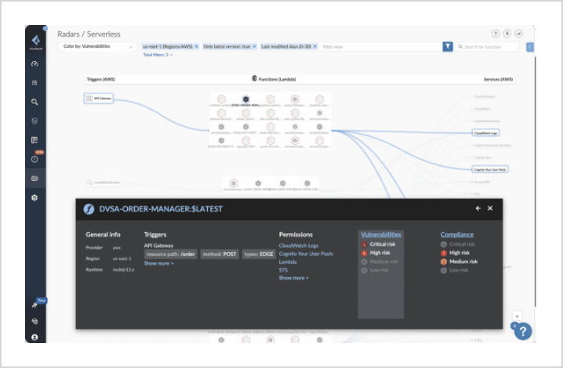The image size is (563, 368).
Task: Click the Triggers (AWS) column header
Action: [101, 79]
